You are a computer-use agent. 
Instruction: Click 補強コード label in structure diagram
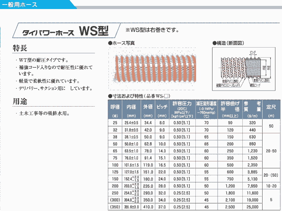tap(255, 85)
